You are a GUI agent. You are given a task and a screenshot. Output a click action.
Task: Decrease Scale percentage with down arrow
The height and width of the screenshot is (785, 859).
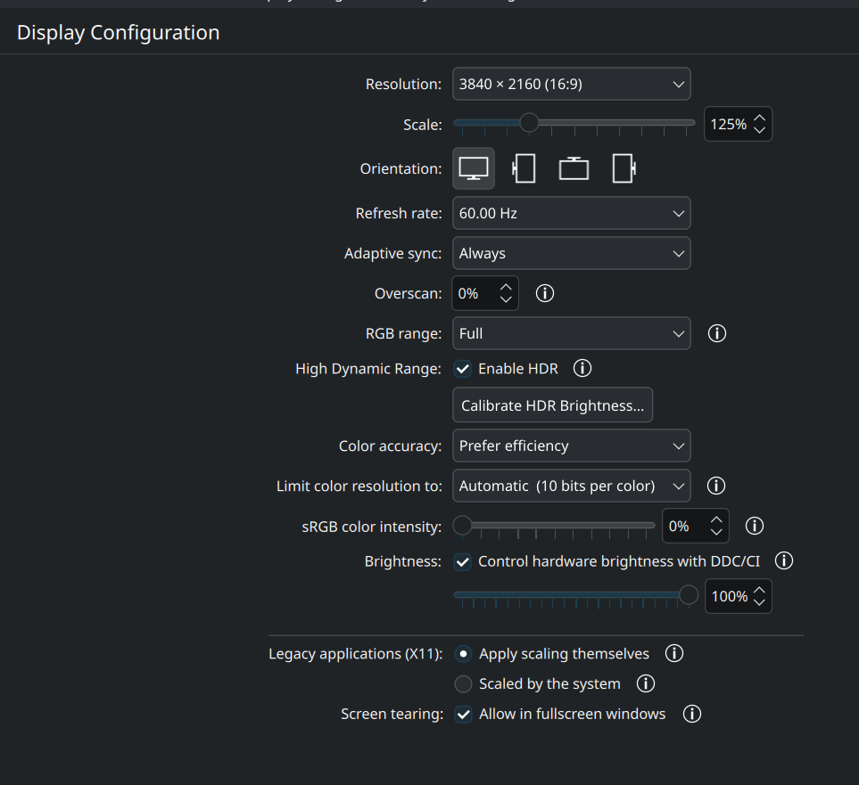point(759,130)
